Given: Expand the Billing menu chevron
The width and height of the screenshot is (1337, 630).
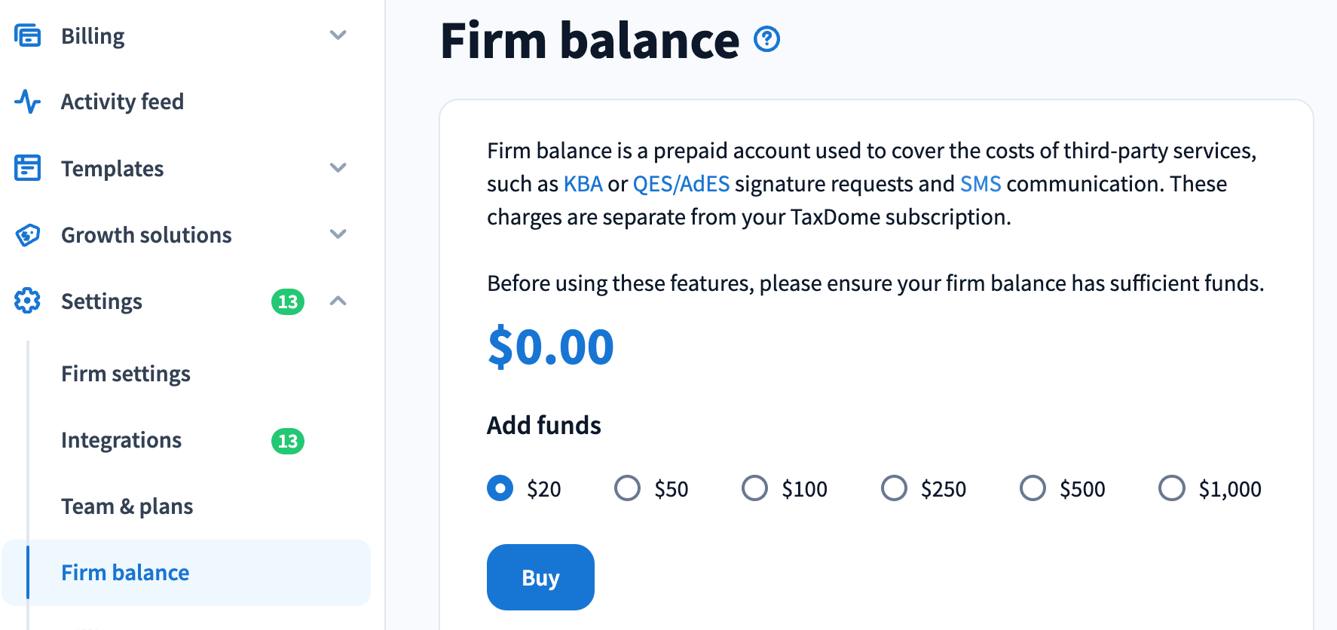Looking at the screenshot, I should click(x=338, y=35).
